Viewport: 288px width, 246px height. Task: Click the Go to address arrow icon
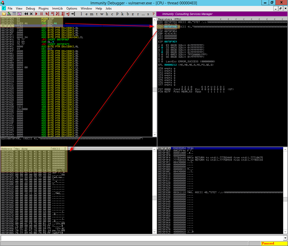(73, 14)
